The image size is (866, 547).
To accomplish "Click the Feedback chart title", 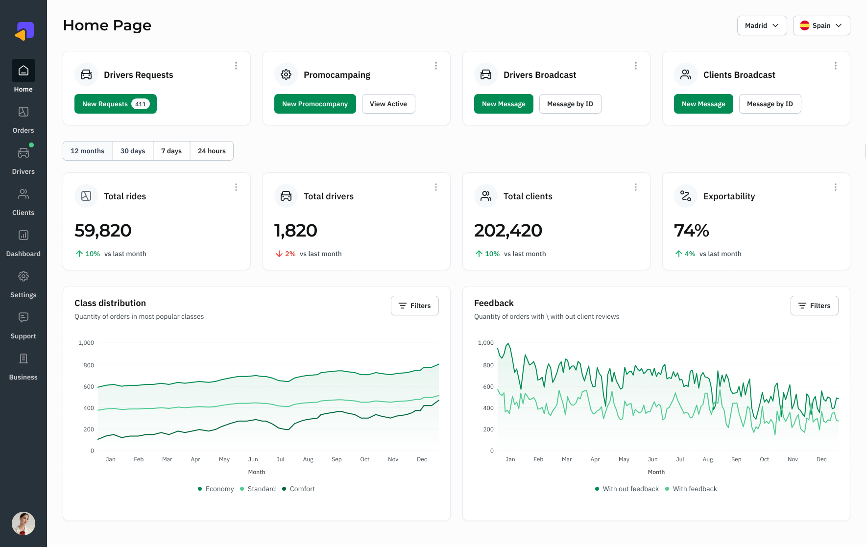I will (494, 303).
